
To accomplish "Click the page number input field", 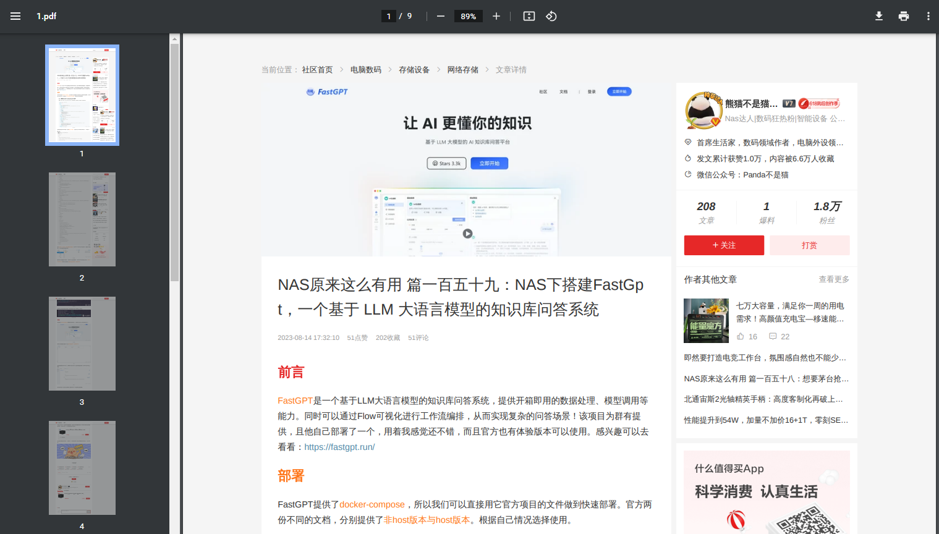I will point(389,16).
